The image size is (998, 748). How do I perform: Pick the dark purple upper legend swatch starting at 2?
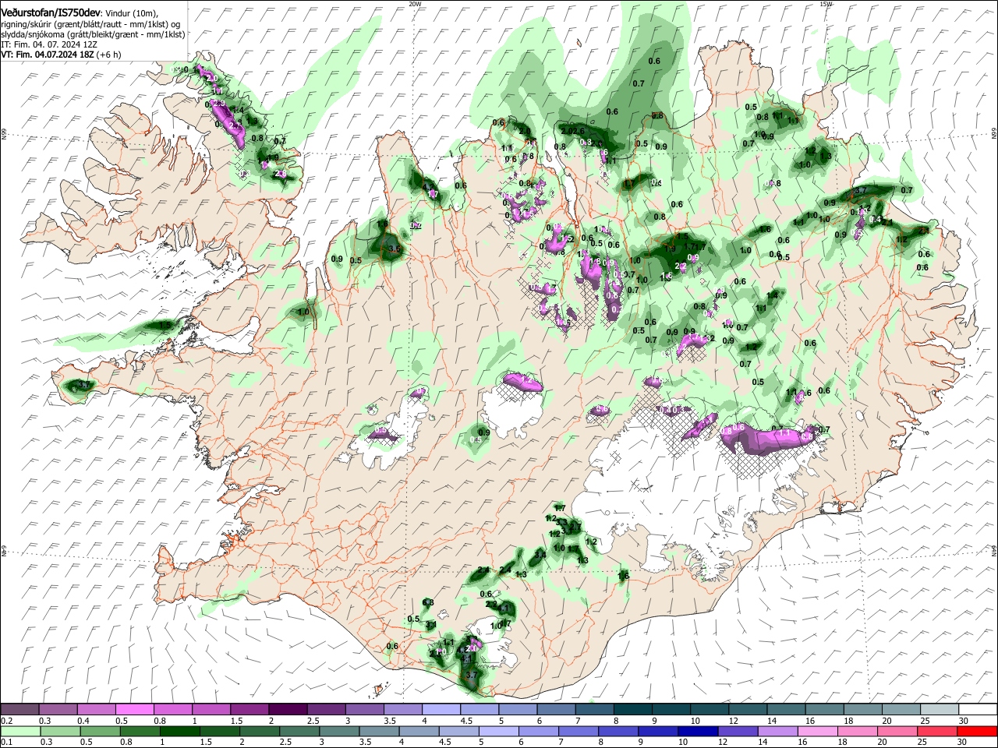(x=288, y=710)
